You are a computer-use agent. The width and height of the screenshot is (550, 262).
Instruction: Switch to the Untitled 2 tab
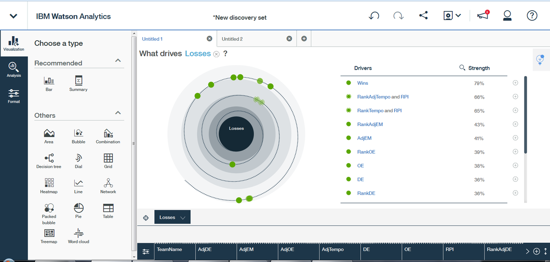click(232, 39)
